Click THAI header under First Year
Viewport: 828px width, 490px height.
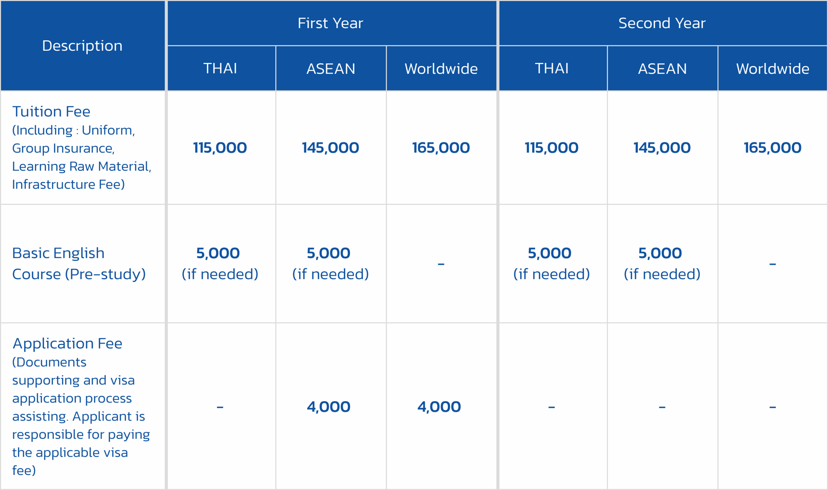(220, 68)
